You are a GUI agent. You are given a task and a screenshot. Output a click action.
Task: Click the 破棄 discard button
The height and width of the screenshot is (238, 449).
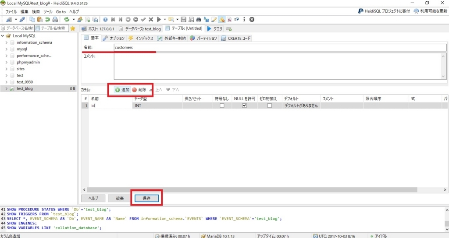[120, 198]
